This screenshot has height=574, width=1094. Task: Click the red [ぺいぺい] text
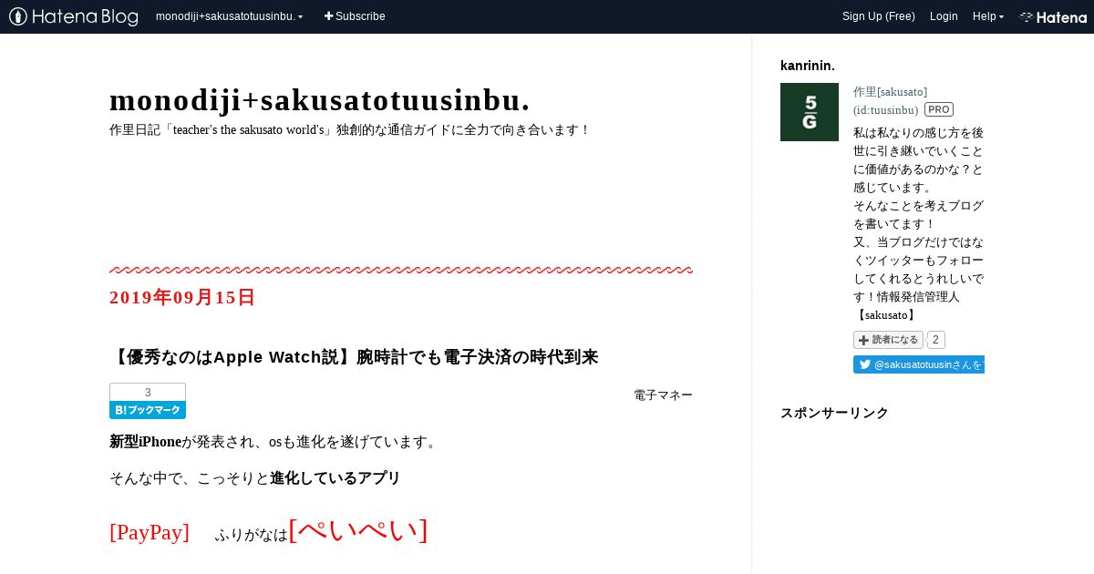(358, 529)
